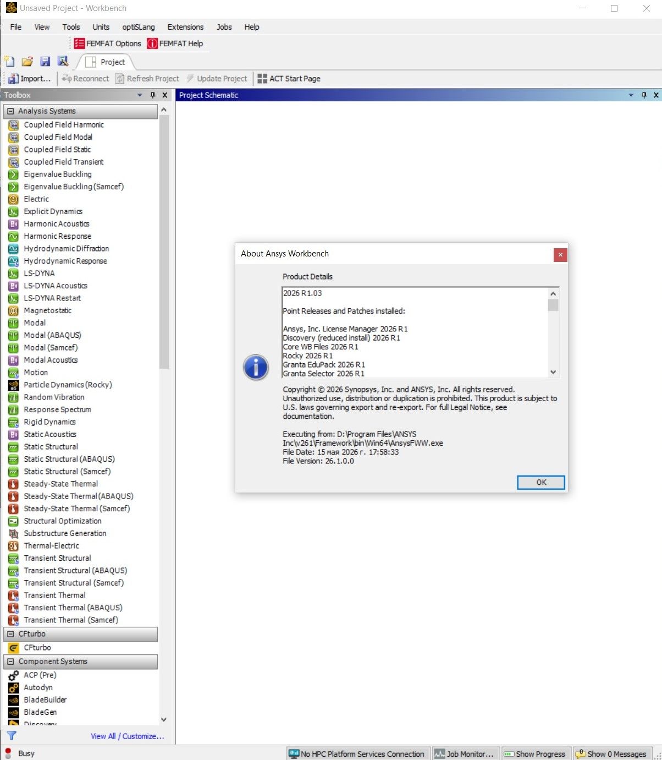Select the Autodyn icon

click(x=14, y=687)
